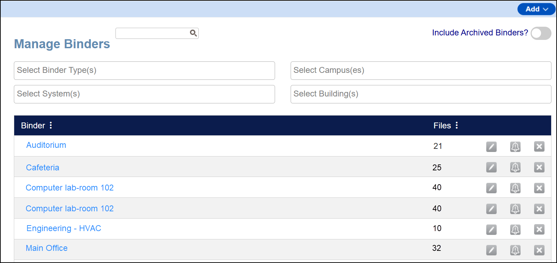The width and height of the screenshot is (557, 263).
Task: Delete the Main Office binder with X icon
Action: 539,250
